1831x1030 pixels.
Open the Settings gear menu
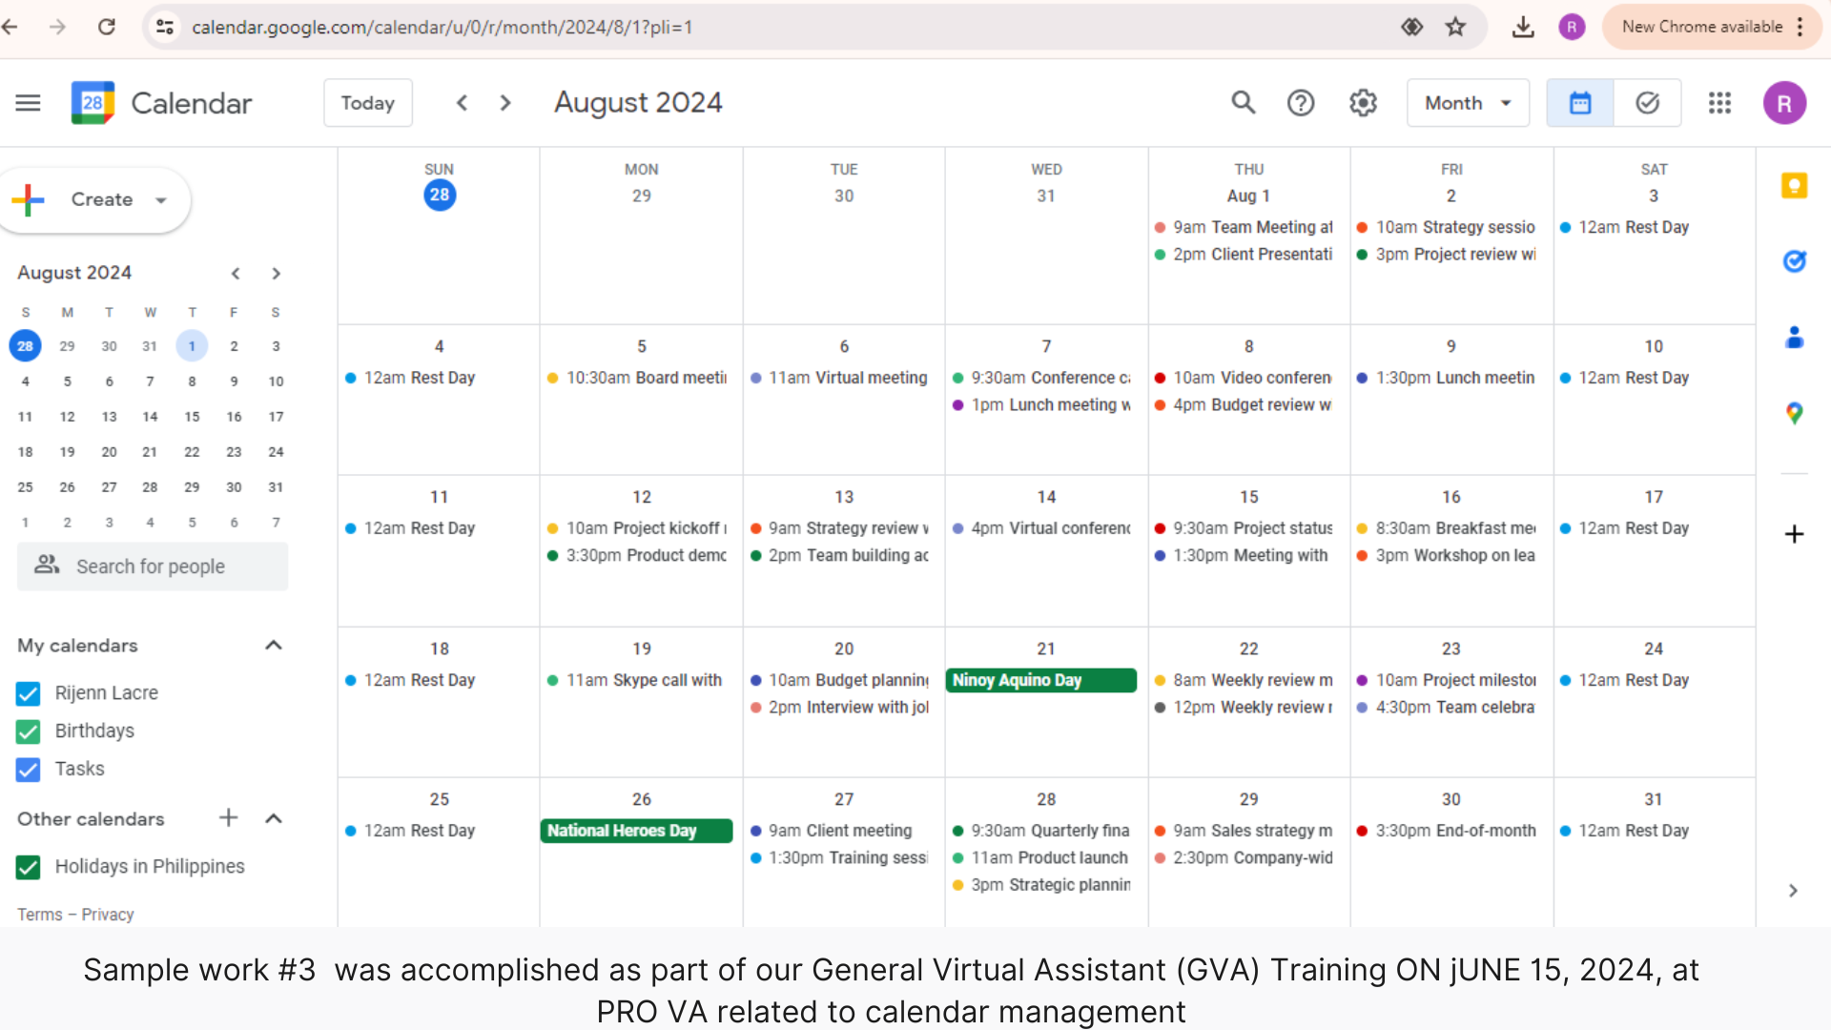click(x=1363, y=102)
